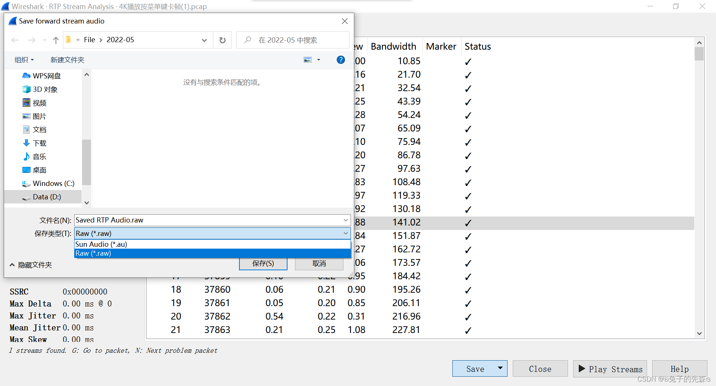
Task: Click the bandwidth value 227.81
Action: point(406,330)
